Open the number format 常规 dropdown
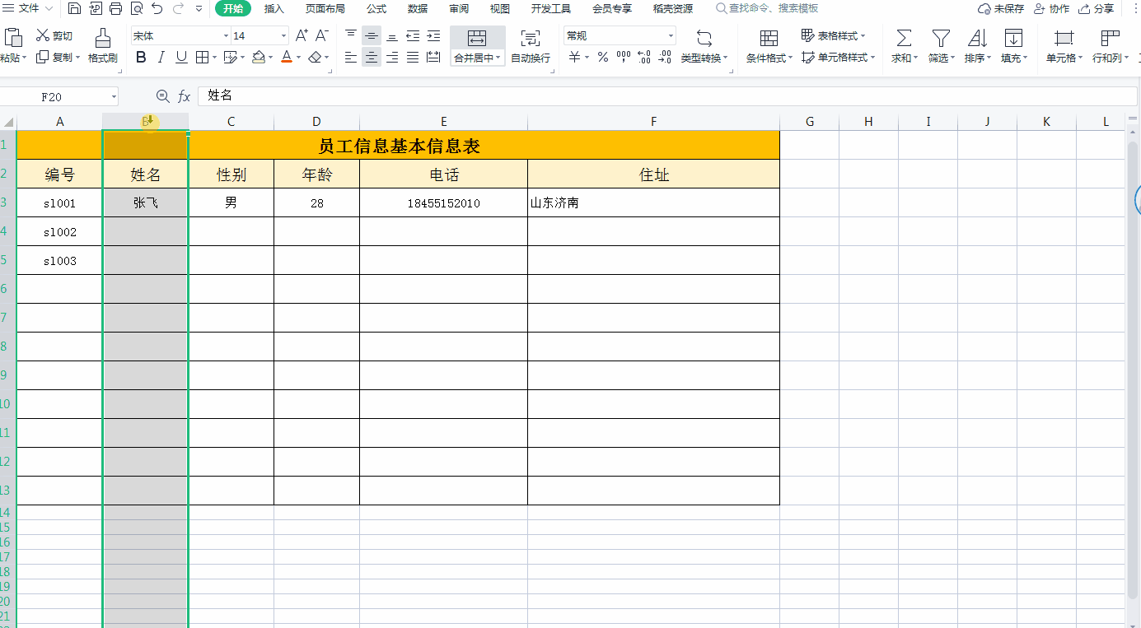Viewport: 1141px width, 628px height. (x=671, y=36)
